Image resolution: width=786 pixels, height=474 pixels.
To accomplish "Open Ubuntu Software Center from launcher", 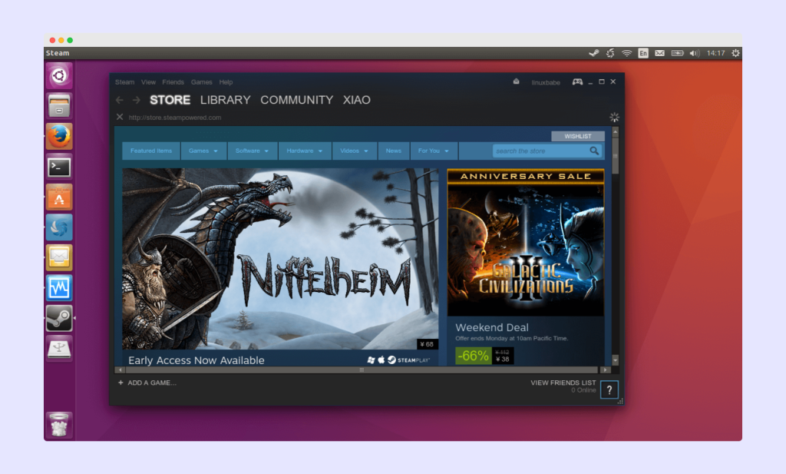I will coord(59,197).
